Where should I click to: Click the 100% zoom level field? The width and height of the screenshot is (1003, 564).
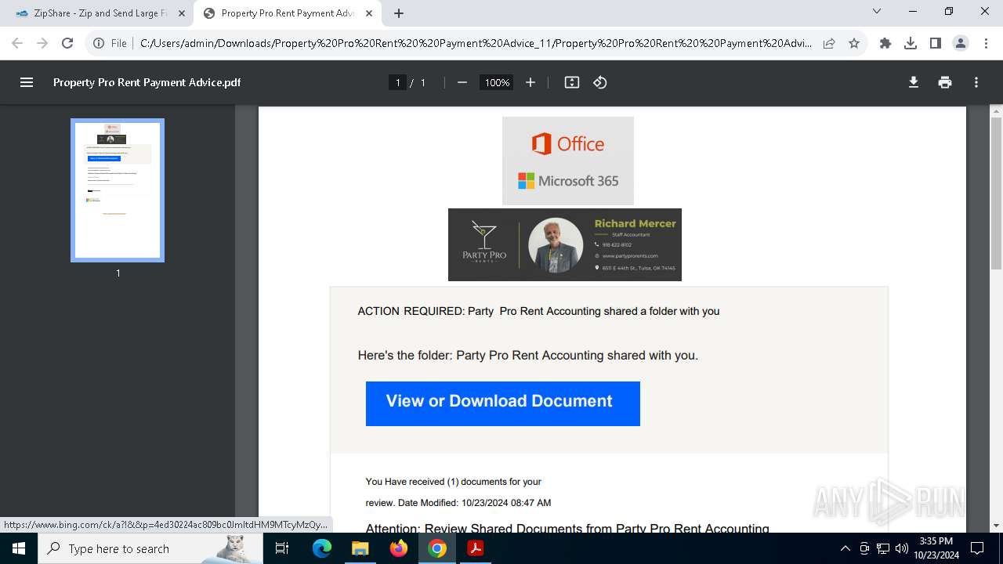pos(497,82)
